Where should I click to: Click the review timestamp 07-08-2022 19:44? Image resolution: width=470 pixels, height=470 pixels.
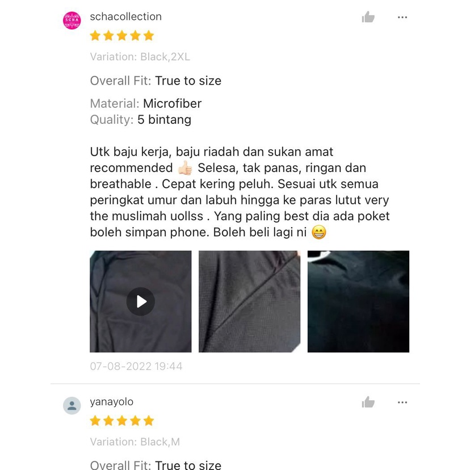coord(136,366)
